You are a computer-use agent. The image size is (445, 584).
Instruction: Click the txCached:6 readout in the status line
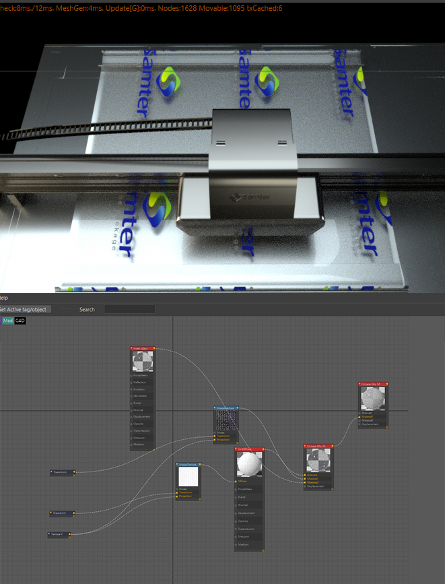[x=265, y=8]
